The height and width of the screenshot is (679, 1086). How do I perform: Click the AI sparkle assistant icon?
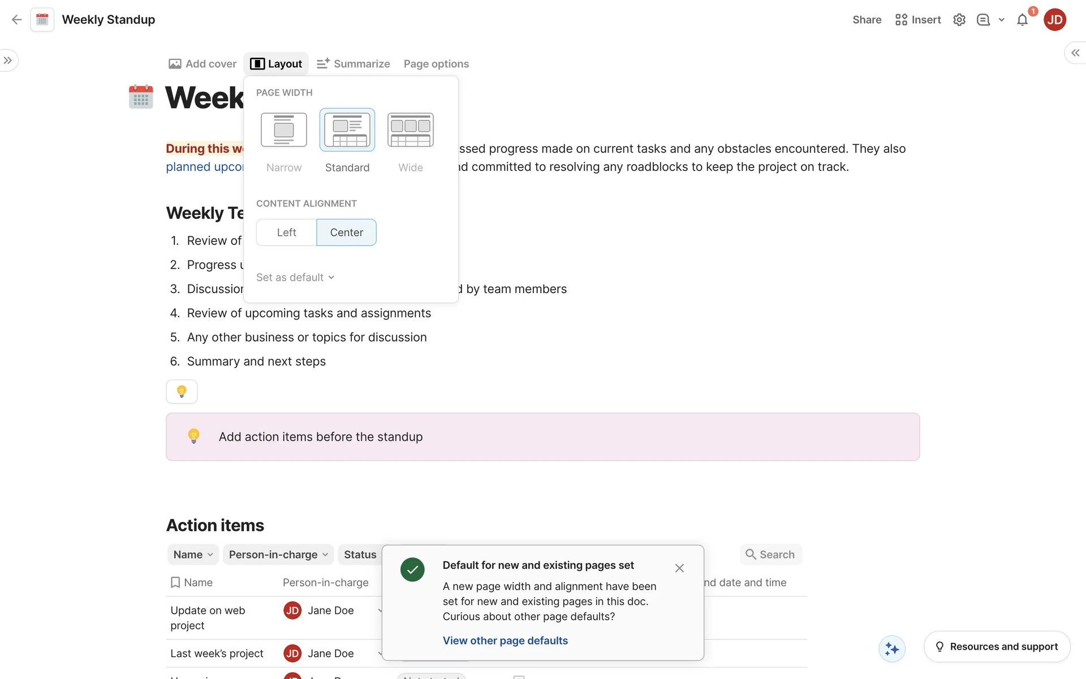892,648
